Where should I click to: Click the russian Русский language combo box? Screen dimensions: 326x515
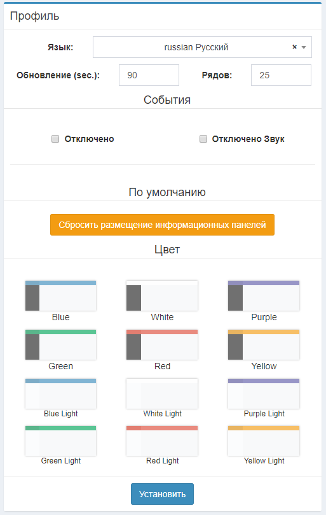(202, 47)
